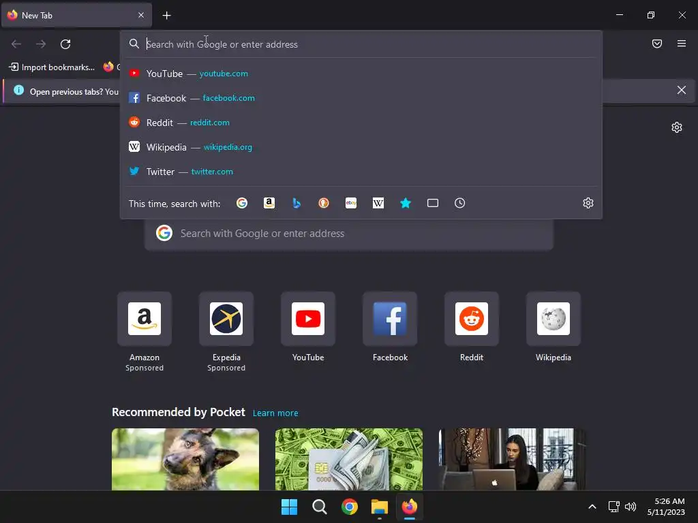Screen dimensions: 698x523
Task: Open taskbar Search
Action: (x=319, y=507)
